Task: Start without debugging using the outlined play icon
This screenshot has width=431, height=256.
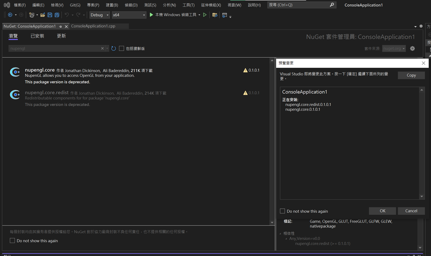Action: coord(205,15)
